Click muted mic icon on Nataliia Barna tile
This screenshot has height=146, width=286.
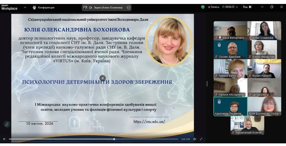[x=216, y=76]
